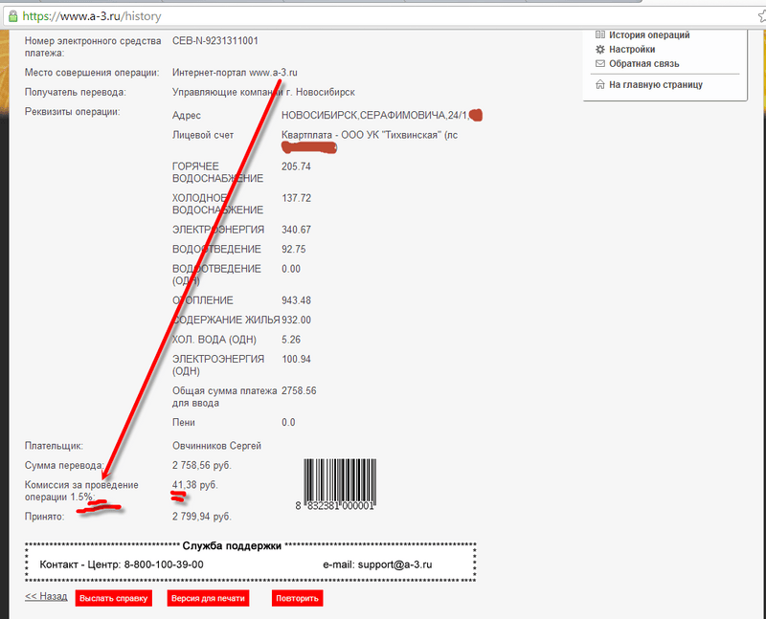
Task: Click the Комиссия за проведение операции label
Action: click(x=81, y=491)
